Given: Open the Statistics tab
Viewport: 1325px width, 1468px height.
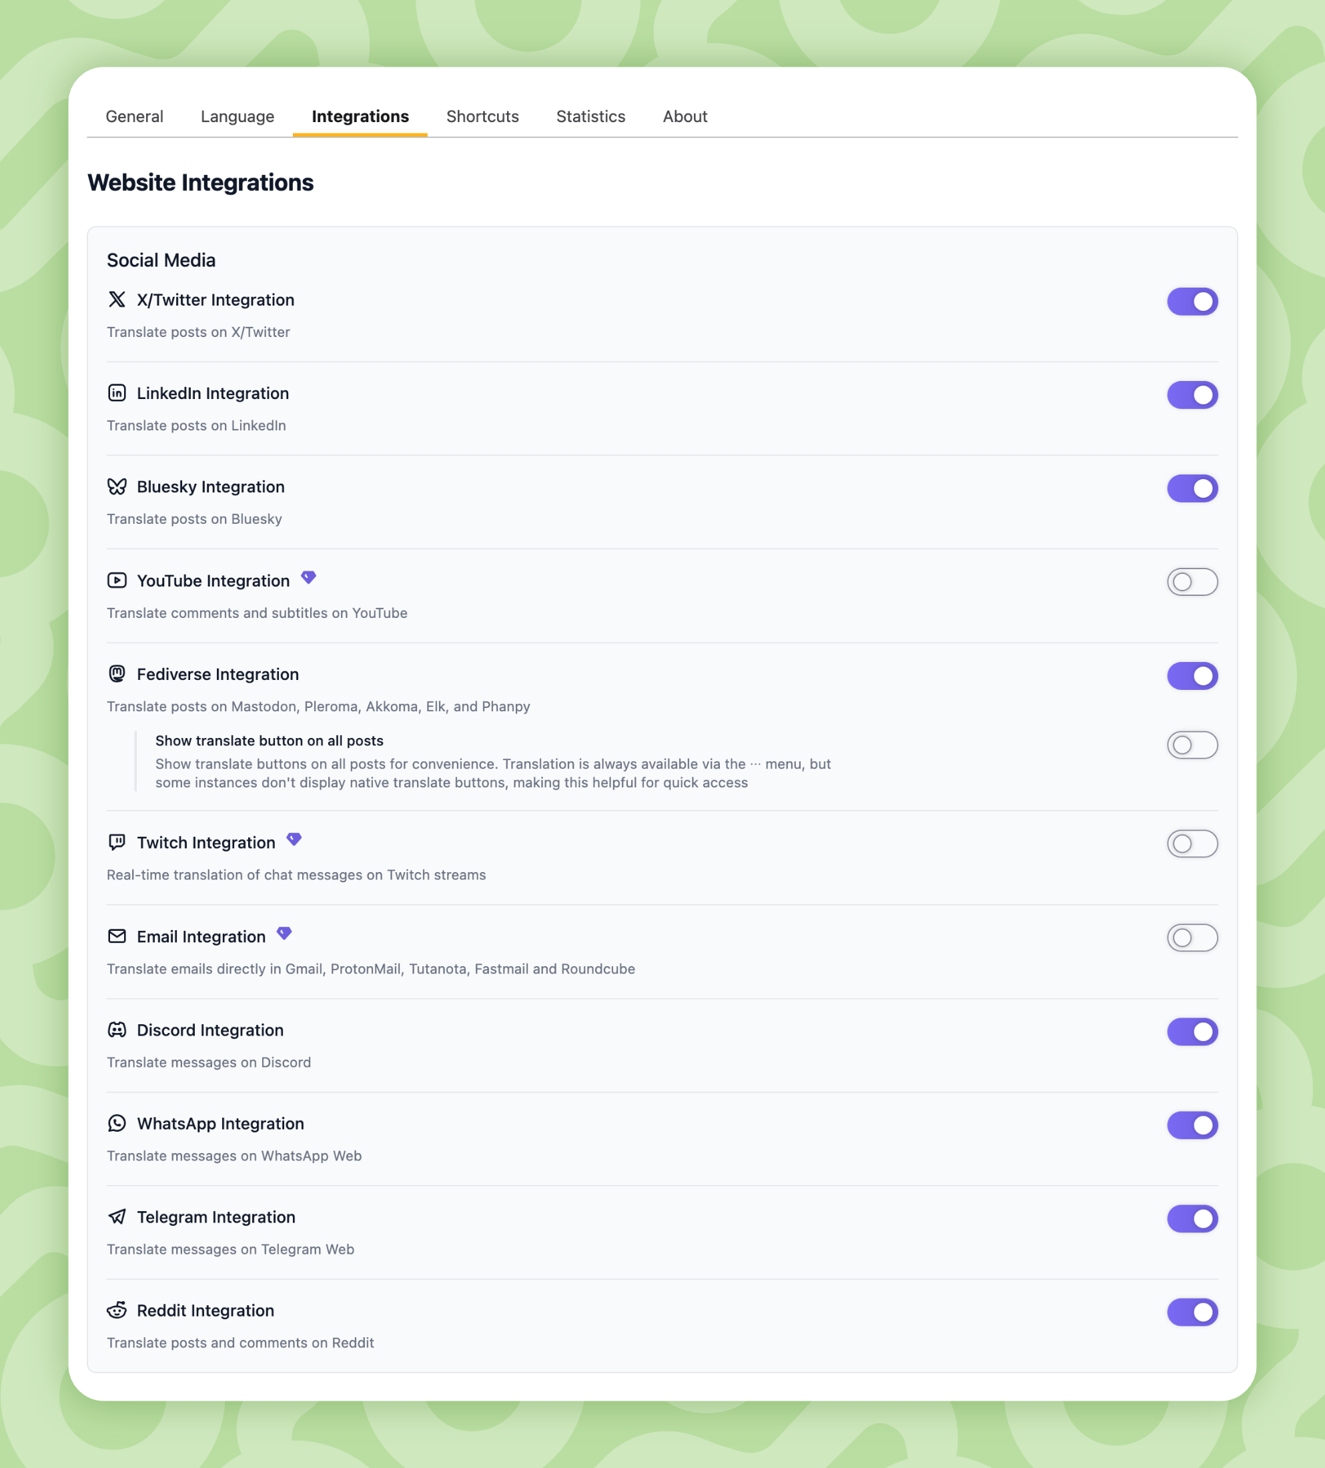Looking at the screenshot, I should [590, 117].
